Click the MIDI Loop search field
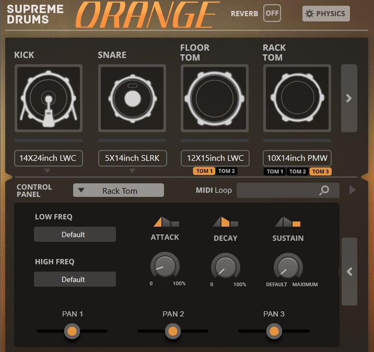The height and width of the screenshot is (352, 374). [277, 191]
